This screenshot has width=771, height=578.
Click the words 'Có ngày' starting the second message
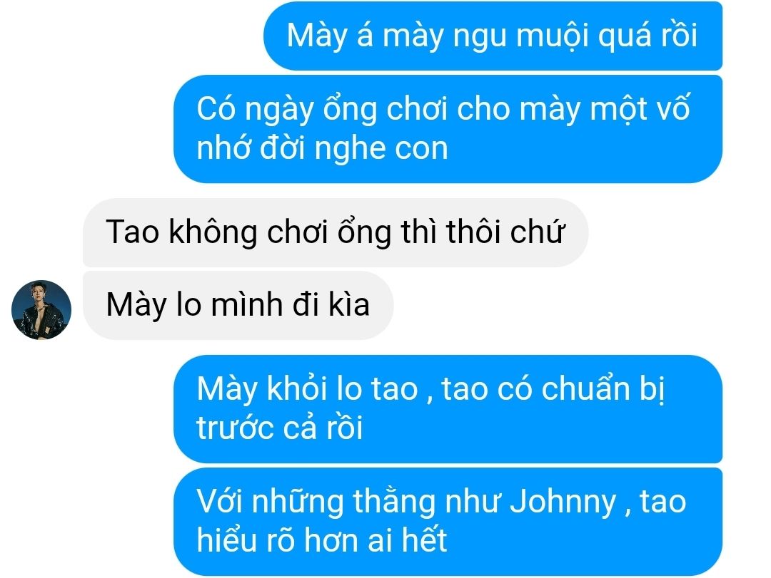point(255,110)
